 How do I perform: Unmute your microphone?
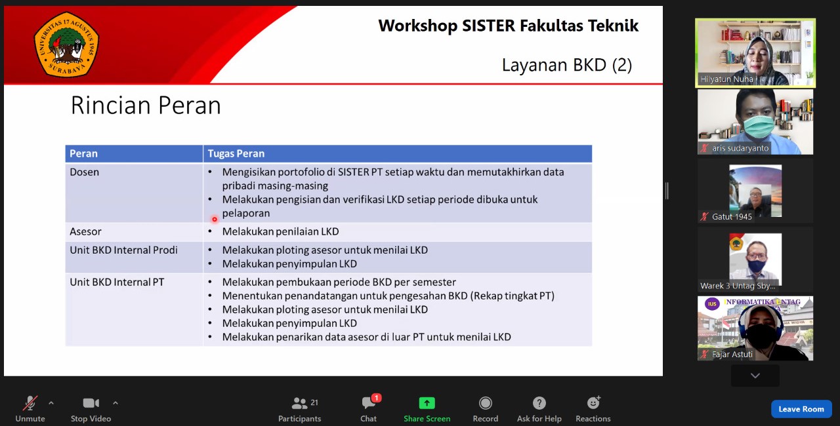30,403
